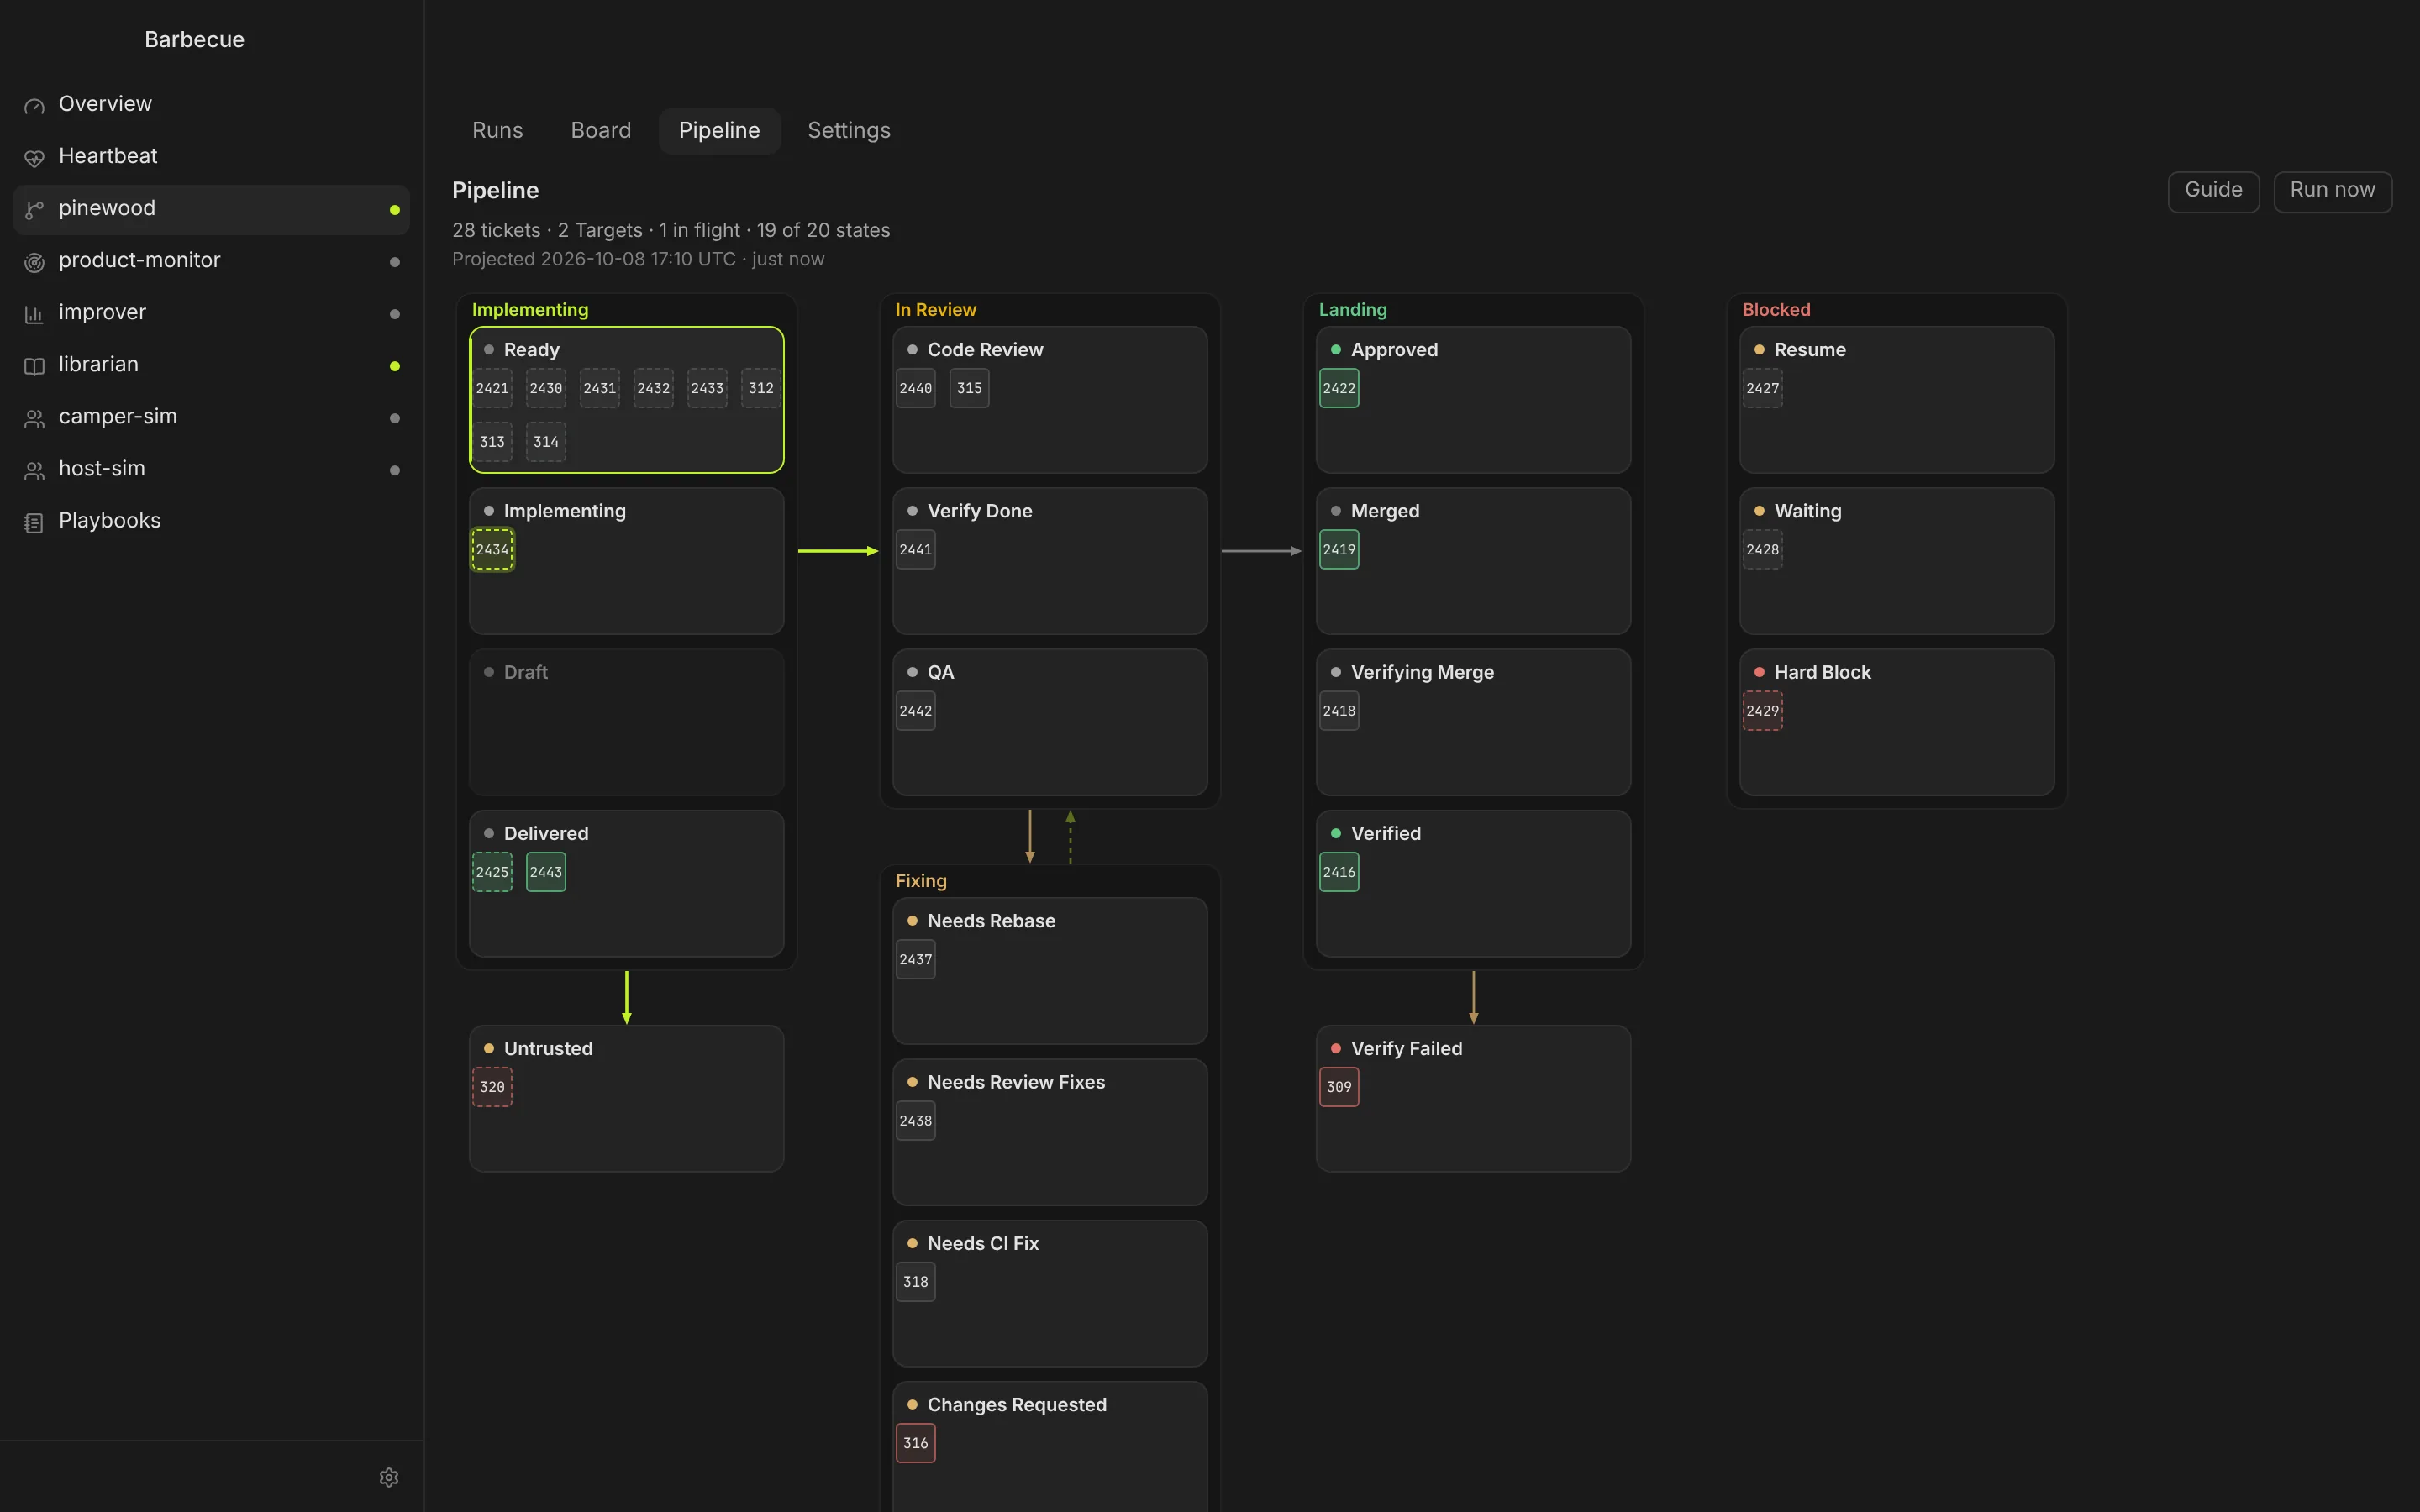
Task: Click the Overview gauge icon
Action: 34,105
